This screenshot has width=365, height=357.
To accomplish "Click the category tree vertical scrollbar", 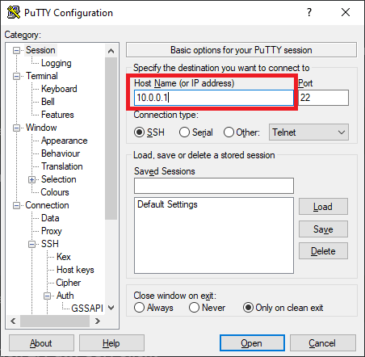I will pos(111,139).
